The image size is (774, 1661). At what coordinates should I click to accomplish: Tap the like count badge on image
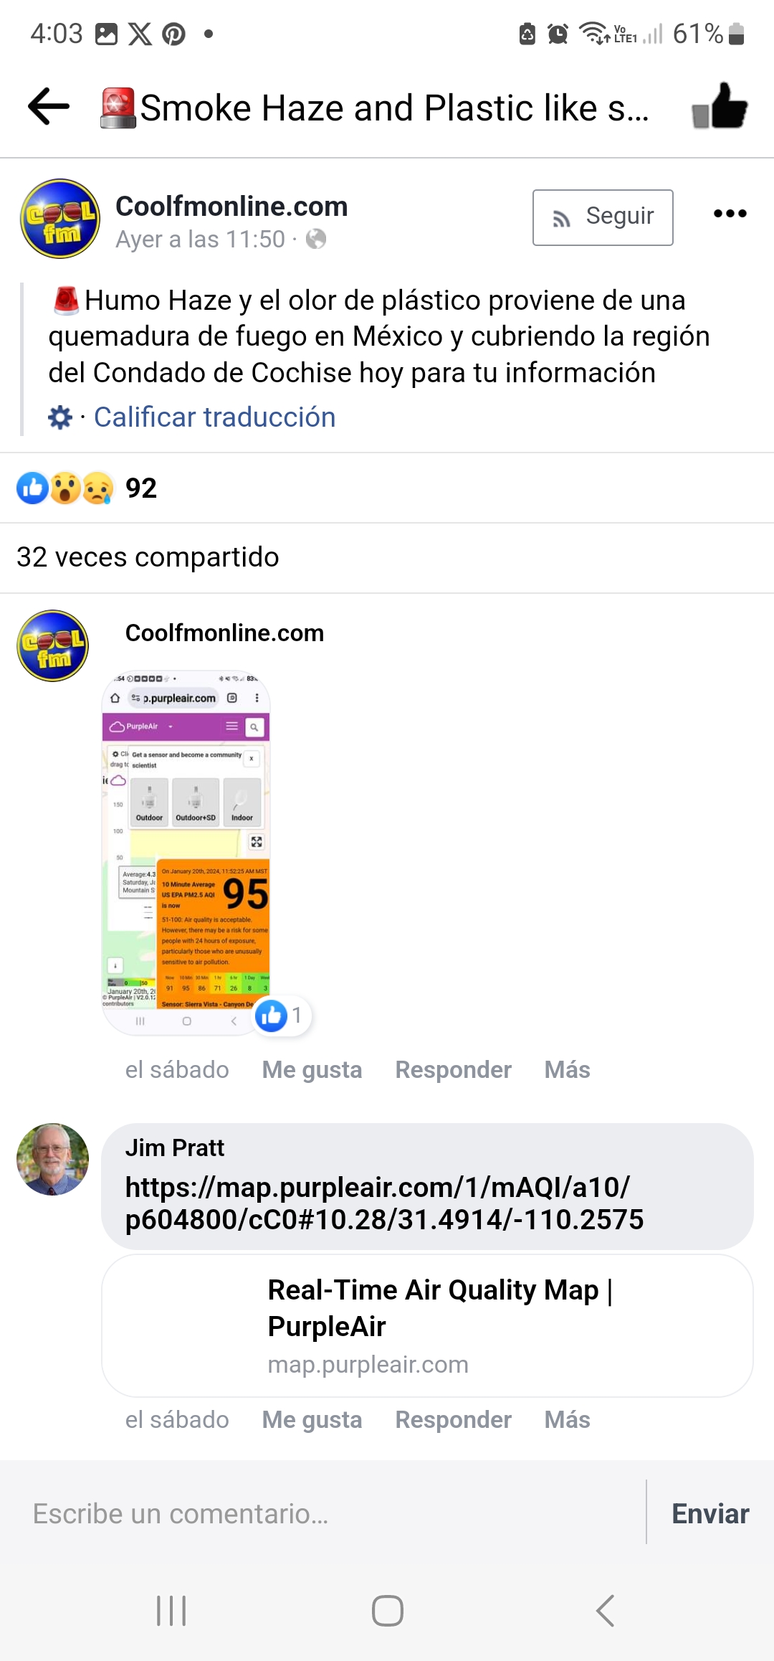tap(282, 1016)
